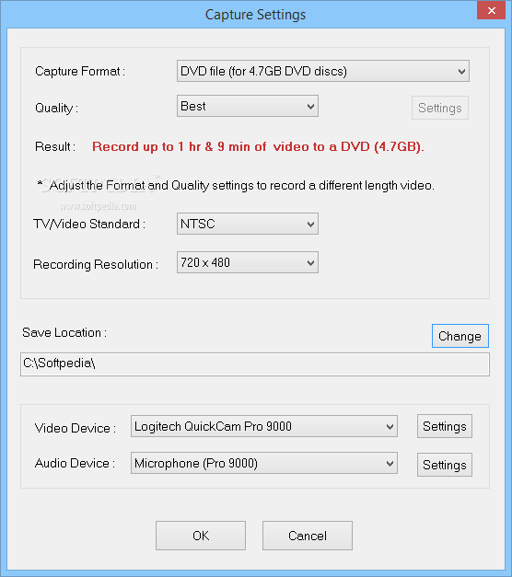Close the Capture Settings dialog
The width and height of the screenshot is (512, 577).
[x=492, y=10]
